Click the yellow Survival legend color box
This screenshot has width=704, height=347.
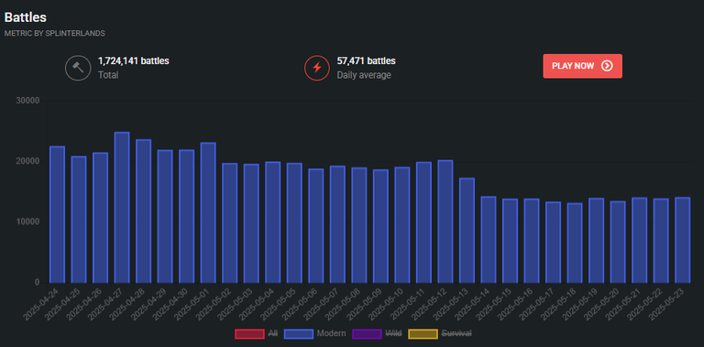(x=423, y=334)
